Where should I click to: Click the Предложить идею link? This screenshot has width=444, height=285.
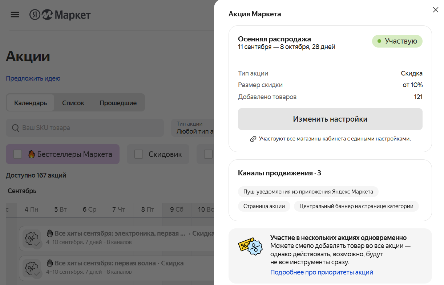(33, 78)
